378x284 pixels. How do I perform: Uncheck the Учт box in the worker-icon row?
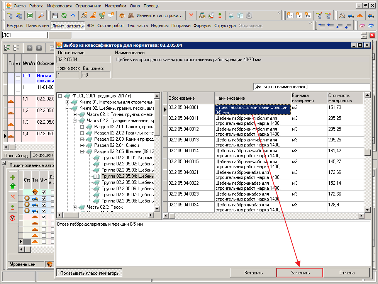(44, 192)
